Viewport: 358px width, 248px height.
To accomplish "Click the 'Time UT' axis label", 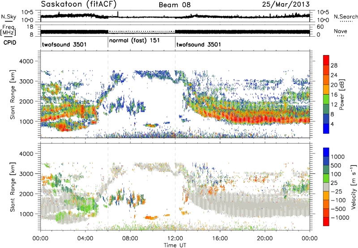I will [175, 245].
